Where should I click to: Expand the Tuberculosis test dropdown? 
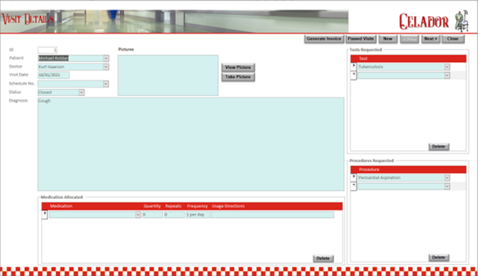tap(447, 67)
